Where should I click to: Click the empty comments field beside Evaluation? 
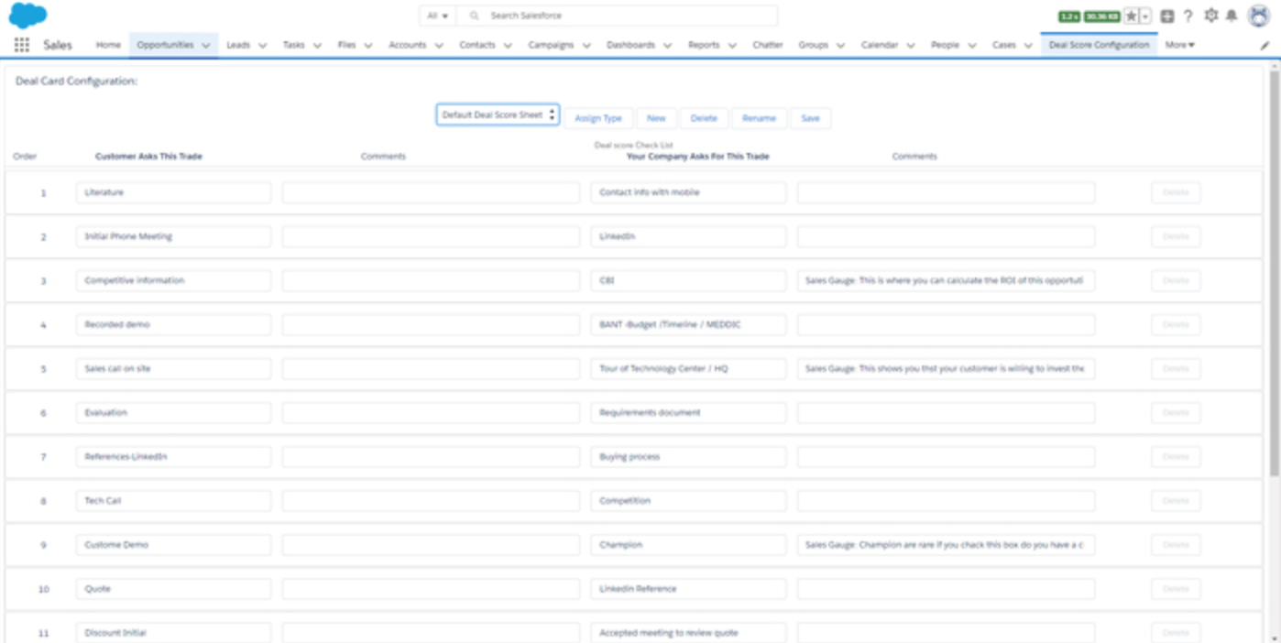[x=431, y=412]
